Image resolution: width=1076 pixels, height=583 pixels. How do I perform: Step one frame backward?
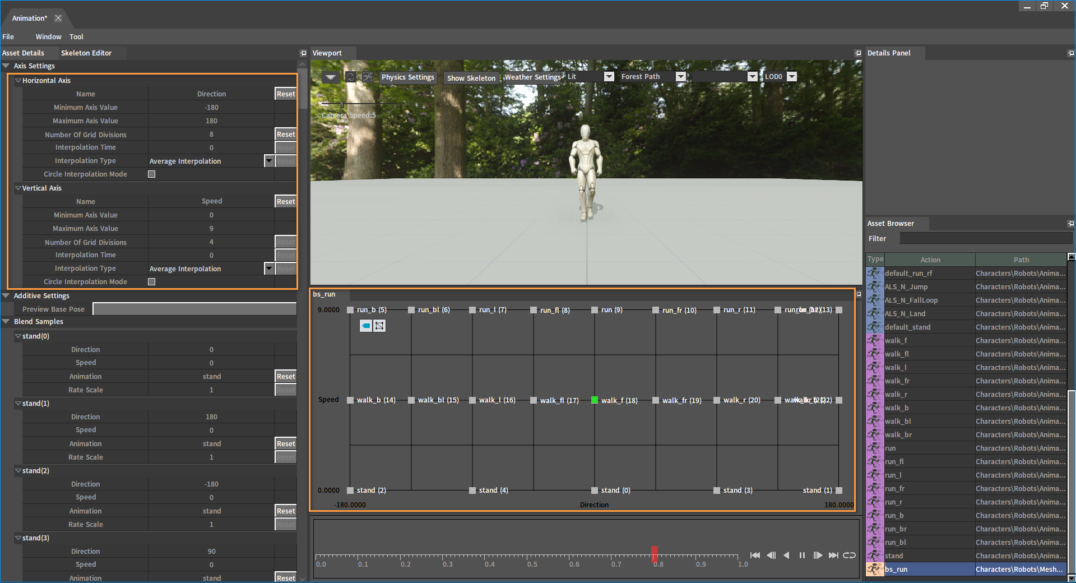point(771,555)
